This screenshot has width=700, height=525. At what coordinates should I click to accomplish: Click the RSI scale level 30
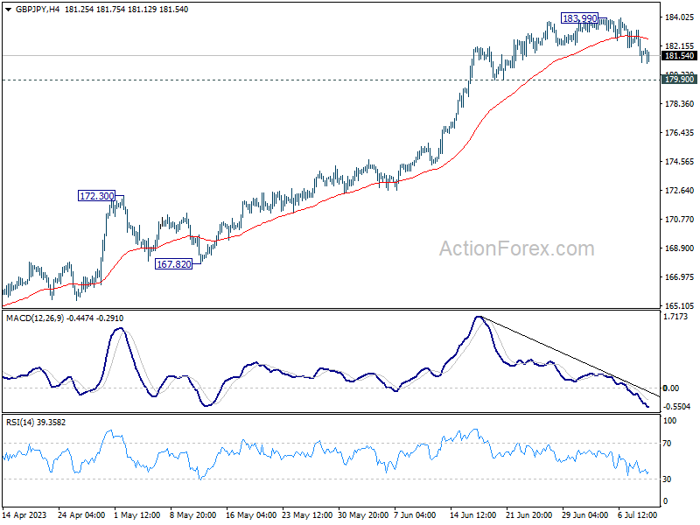(667, 479)
